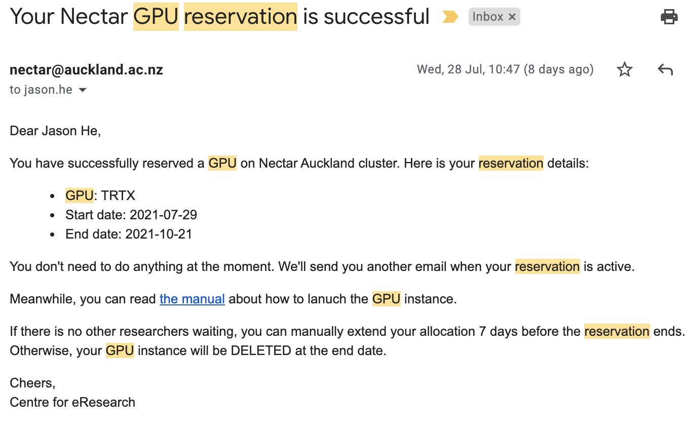Image resolution: width=686 pixels, height=431 pixels.
Task: Click the word 'DELETED' in the body
Action: point(261,350)
